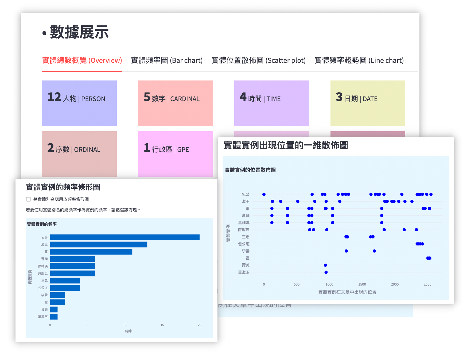Click the 王忠 label on the scatter plot axis
Image resolution: width=467 pixels, height=354 pixels.
pos(246,237)
